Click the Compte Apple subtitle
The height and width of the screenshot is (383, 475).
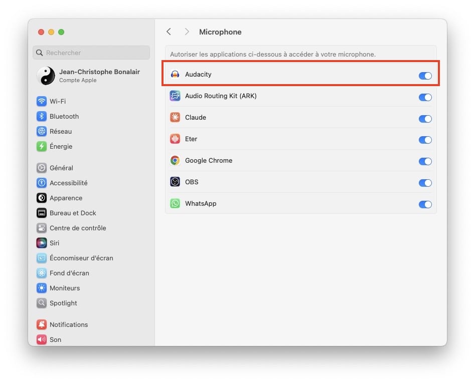click(78, 80)
